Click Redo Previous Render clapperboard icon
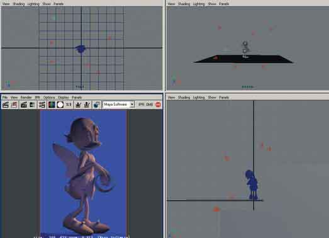Viewport: 329px width, 238px height. (x=6, y=105)
